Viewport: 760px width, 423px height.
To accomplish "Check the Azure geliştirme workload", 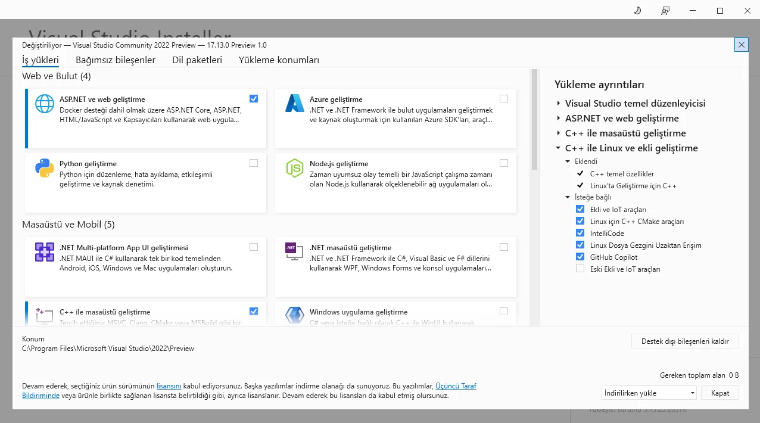I will [x=504, y=99].
